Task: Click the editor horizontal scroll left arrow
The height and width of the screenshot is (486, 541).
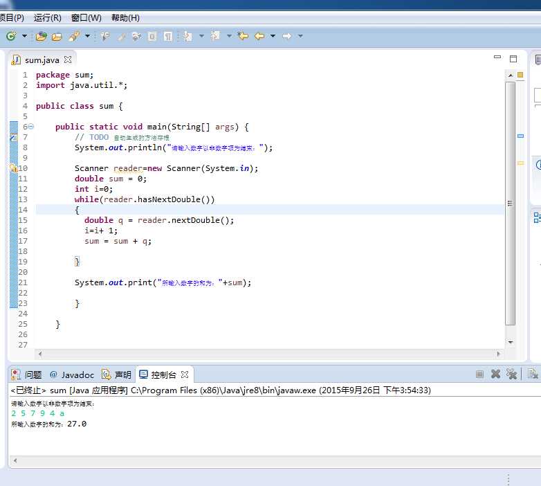Action: point(40,354)
